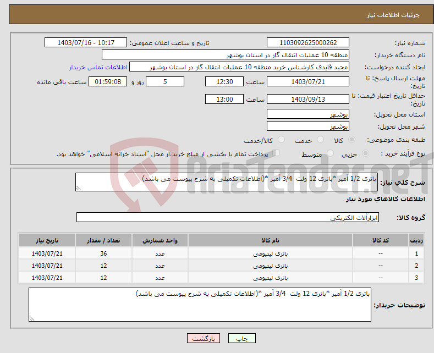Click the buyer notes text area
Screen dimensions: 434x353
click(200, 305)
